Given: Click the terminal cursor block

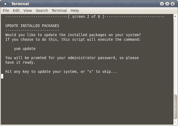Looking at the screenshot, I should point(2,76).
